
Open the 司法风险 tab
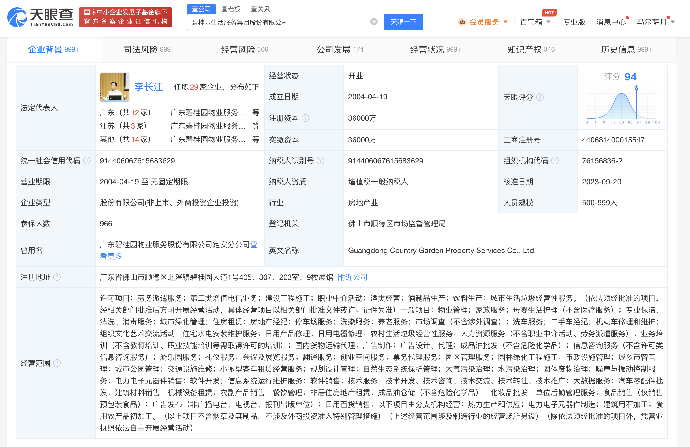(x=149, y=50)
